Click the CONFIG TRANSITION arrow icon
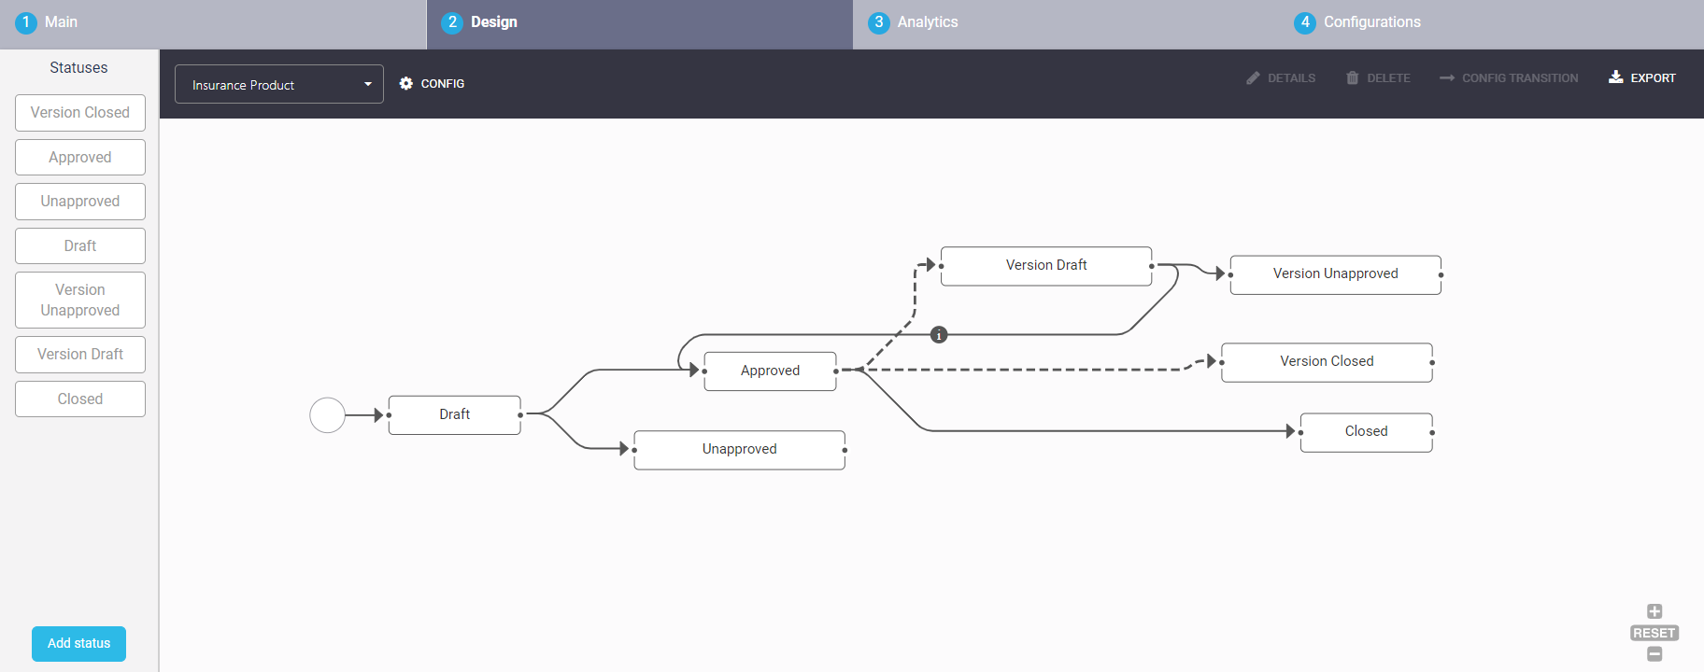 click(1447, 78)
